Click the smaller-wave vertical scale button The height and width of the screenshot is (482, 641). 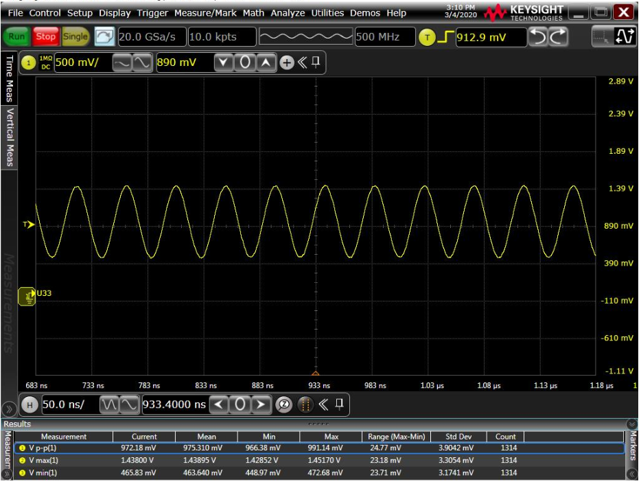click(x=122, y=62)
